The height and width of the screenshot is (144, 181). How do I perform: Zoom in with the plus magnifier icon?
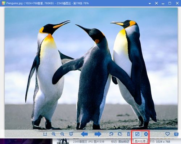pos(54,134)
